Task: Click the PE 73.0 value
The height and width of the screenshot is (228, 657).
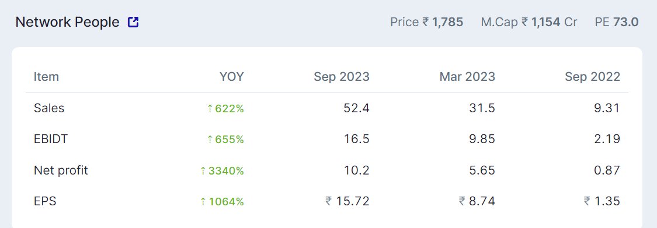Action: (x=617, y=22)
